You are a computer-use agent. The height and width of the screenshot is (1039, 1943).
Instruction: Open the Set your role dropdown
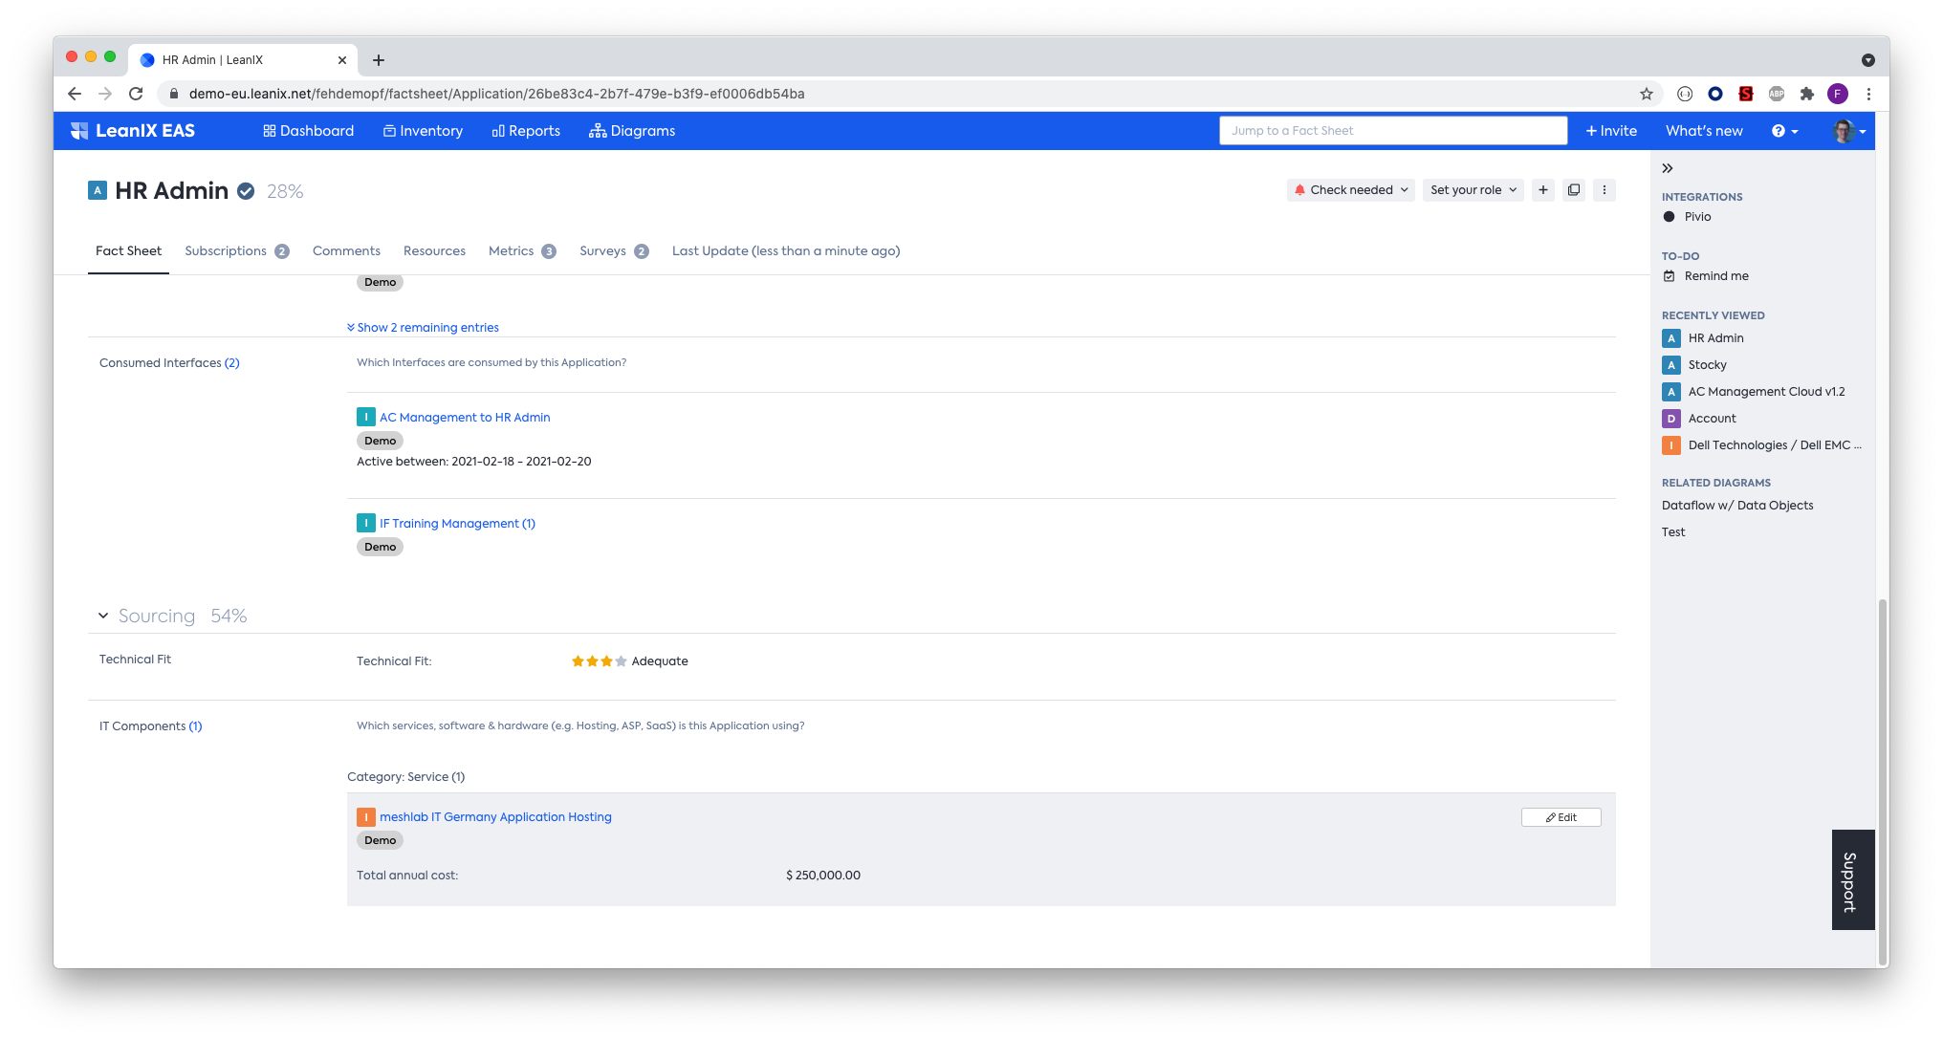(1473, 190)
